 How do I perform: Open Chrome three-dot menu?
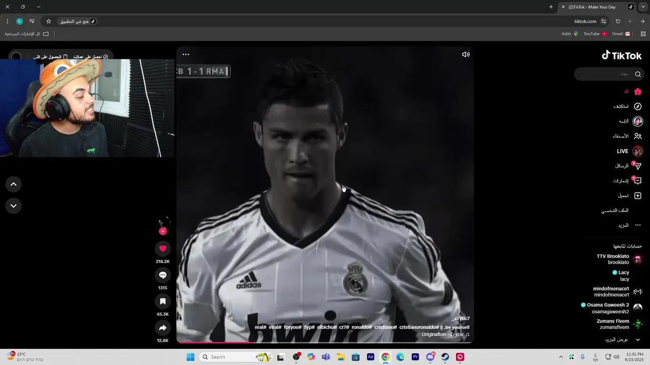coord(7,21)
